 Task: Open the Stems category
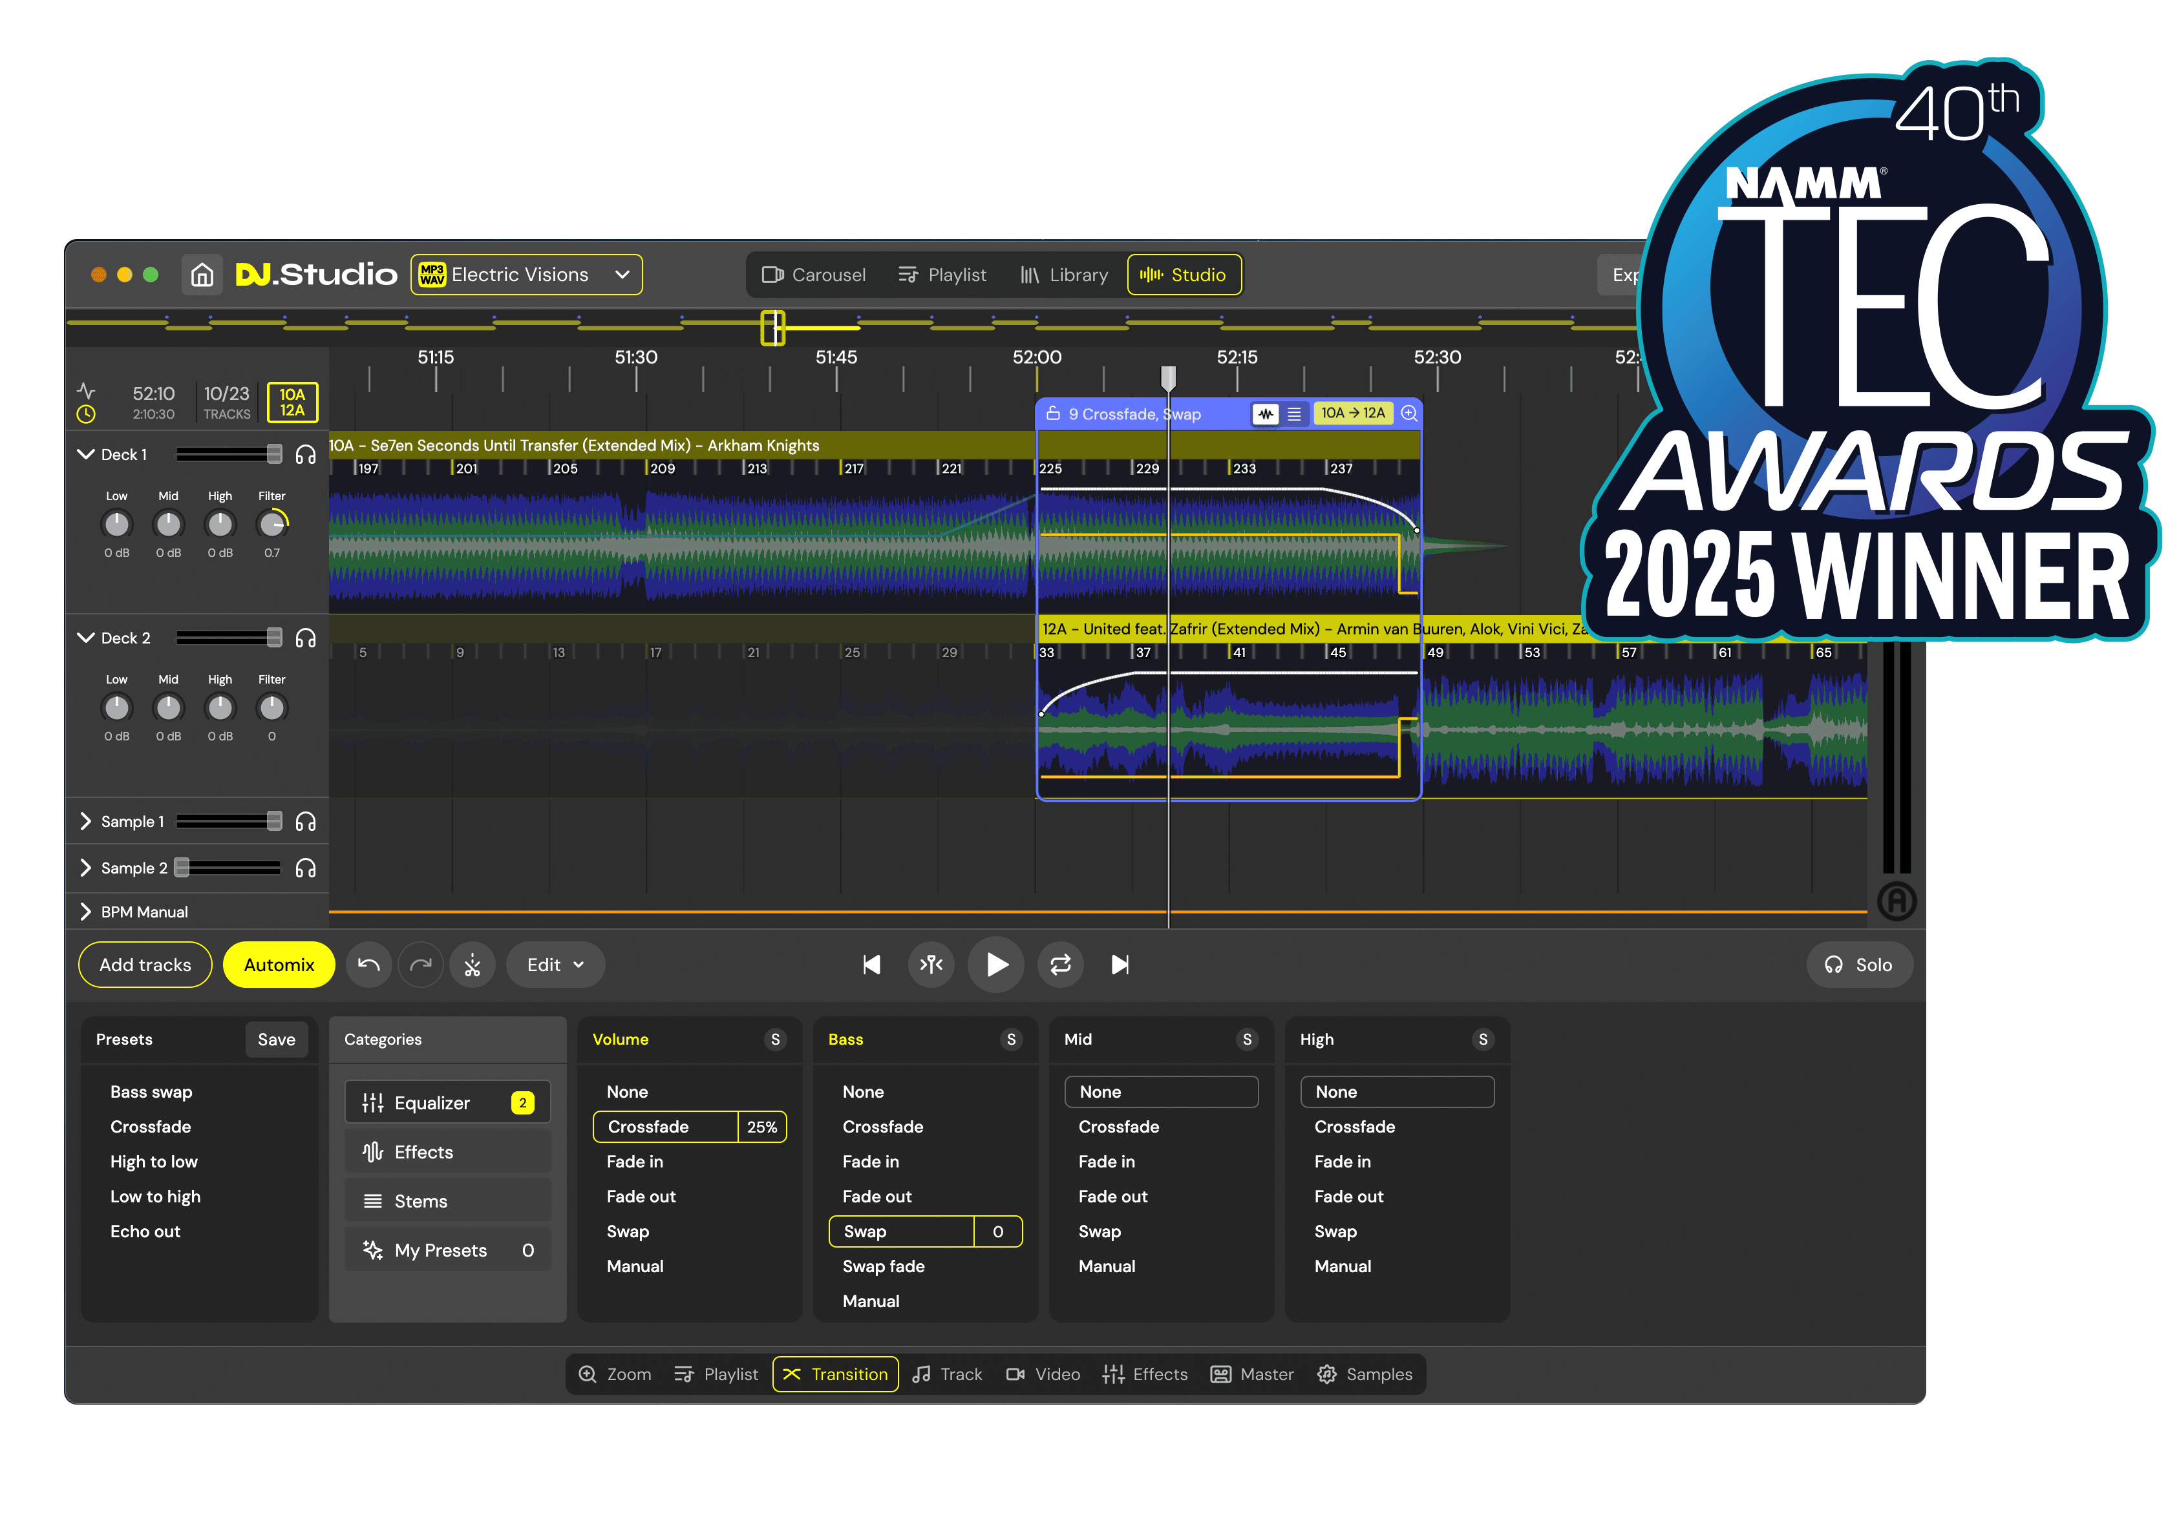click(449, 1202)
